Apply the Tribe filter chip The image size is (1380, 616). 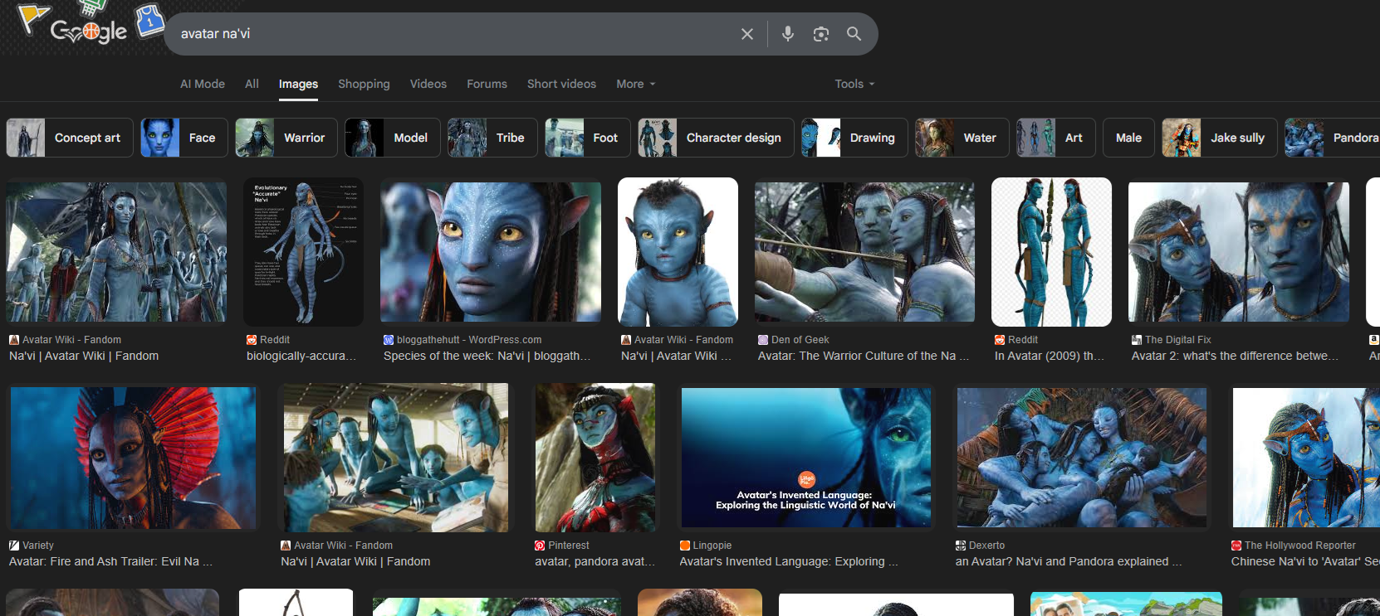pyautogui.click(x=492, y=138)
